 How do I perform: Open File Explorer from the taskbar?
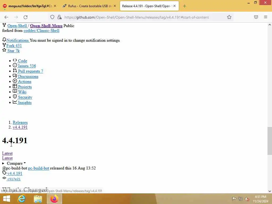38,199
